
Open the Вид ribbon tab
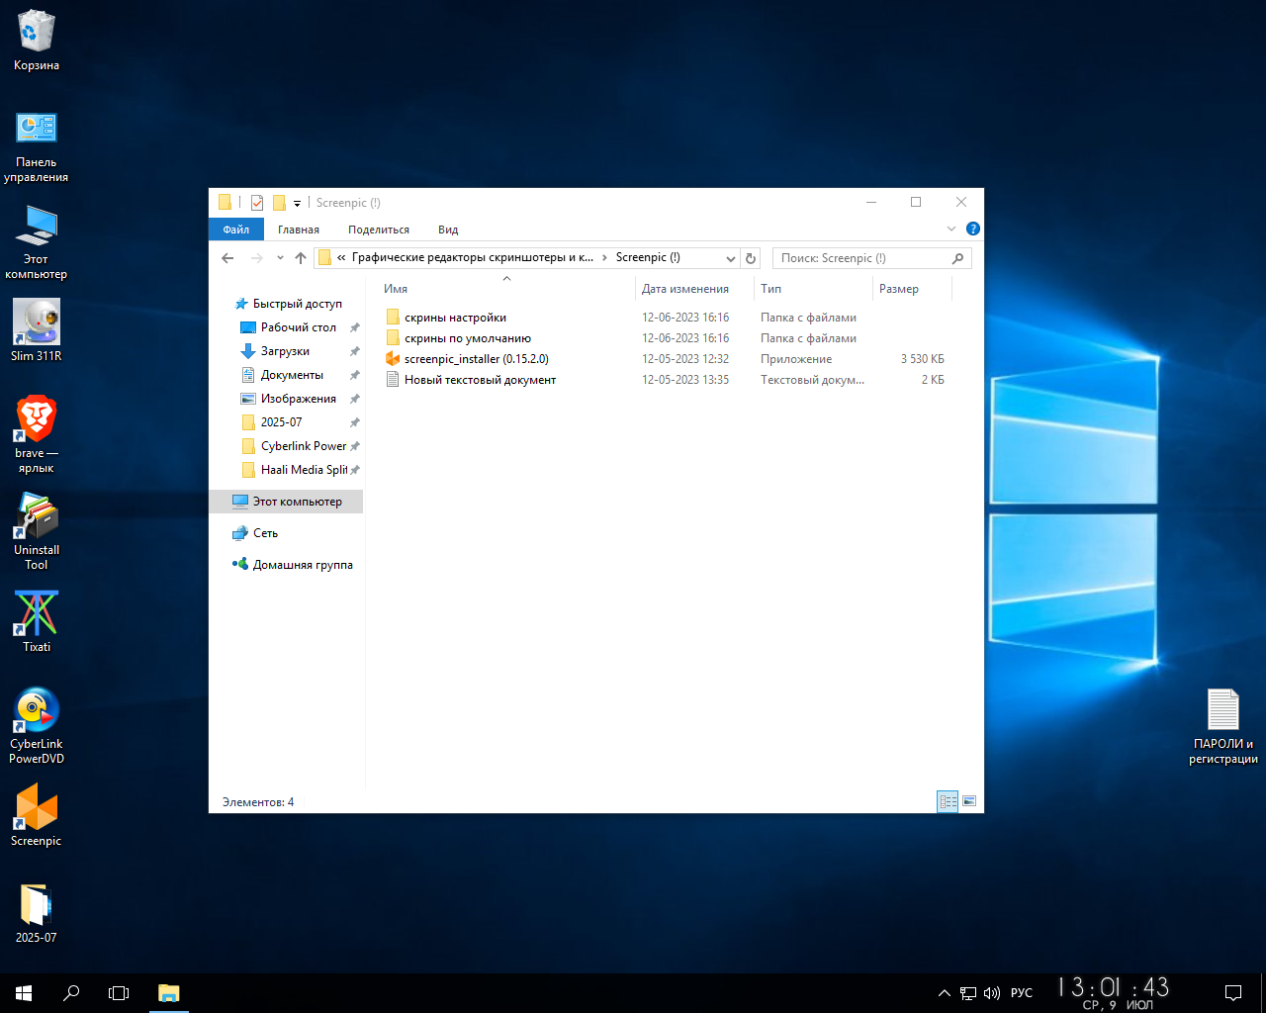448,230
